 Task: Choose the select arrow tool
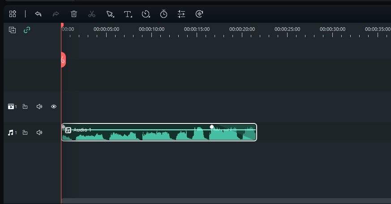click(x=110, y=14)
